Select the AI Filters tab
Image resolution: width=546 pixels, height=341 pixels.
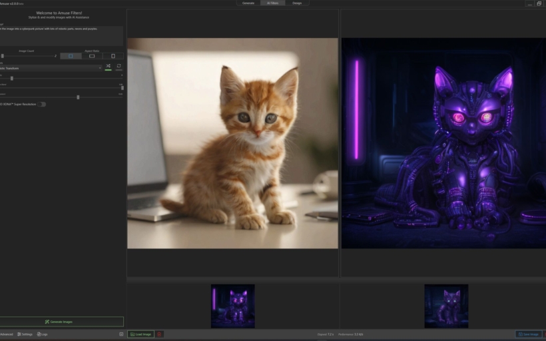[272, 3]
